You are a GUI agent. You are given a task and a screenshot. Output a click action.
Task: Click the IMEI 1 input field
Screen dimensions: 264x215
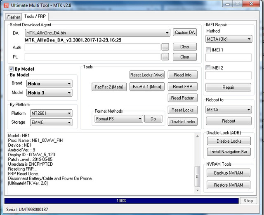pyautogui.click(x=229, y=58)
